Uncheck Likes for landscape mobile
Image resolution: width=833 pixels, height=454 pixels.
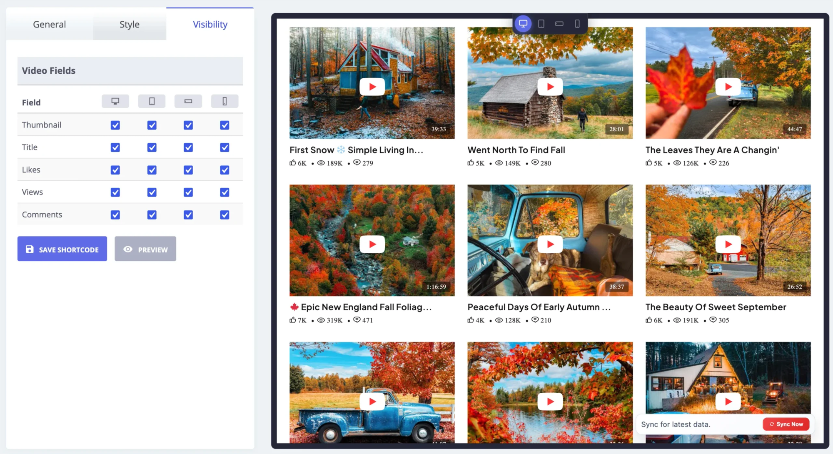188,170
